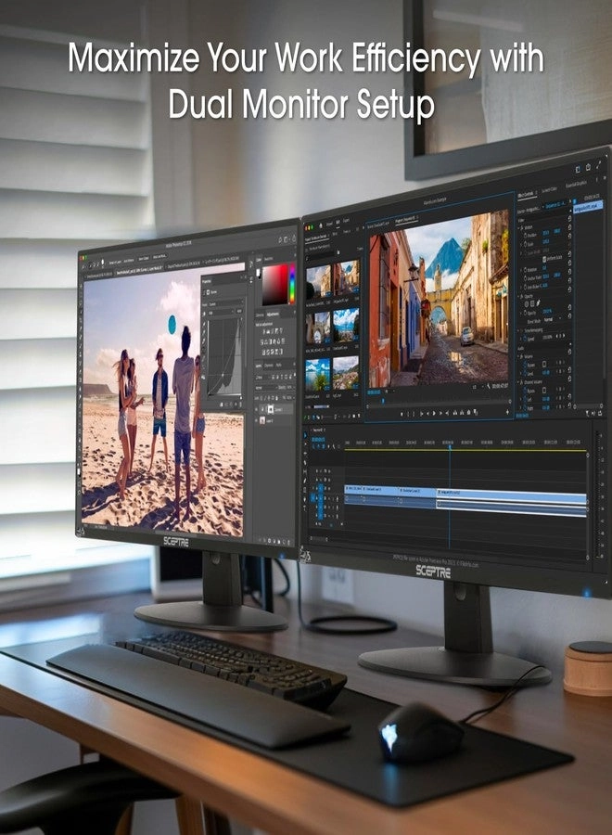Toggle the Uniform Scale checkbox
612x835 pixels.
tap(544, 259)
